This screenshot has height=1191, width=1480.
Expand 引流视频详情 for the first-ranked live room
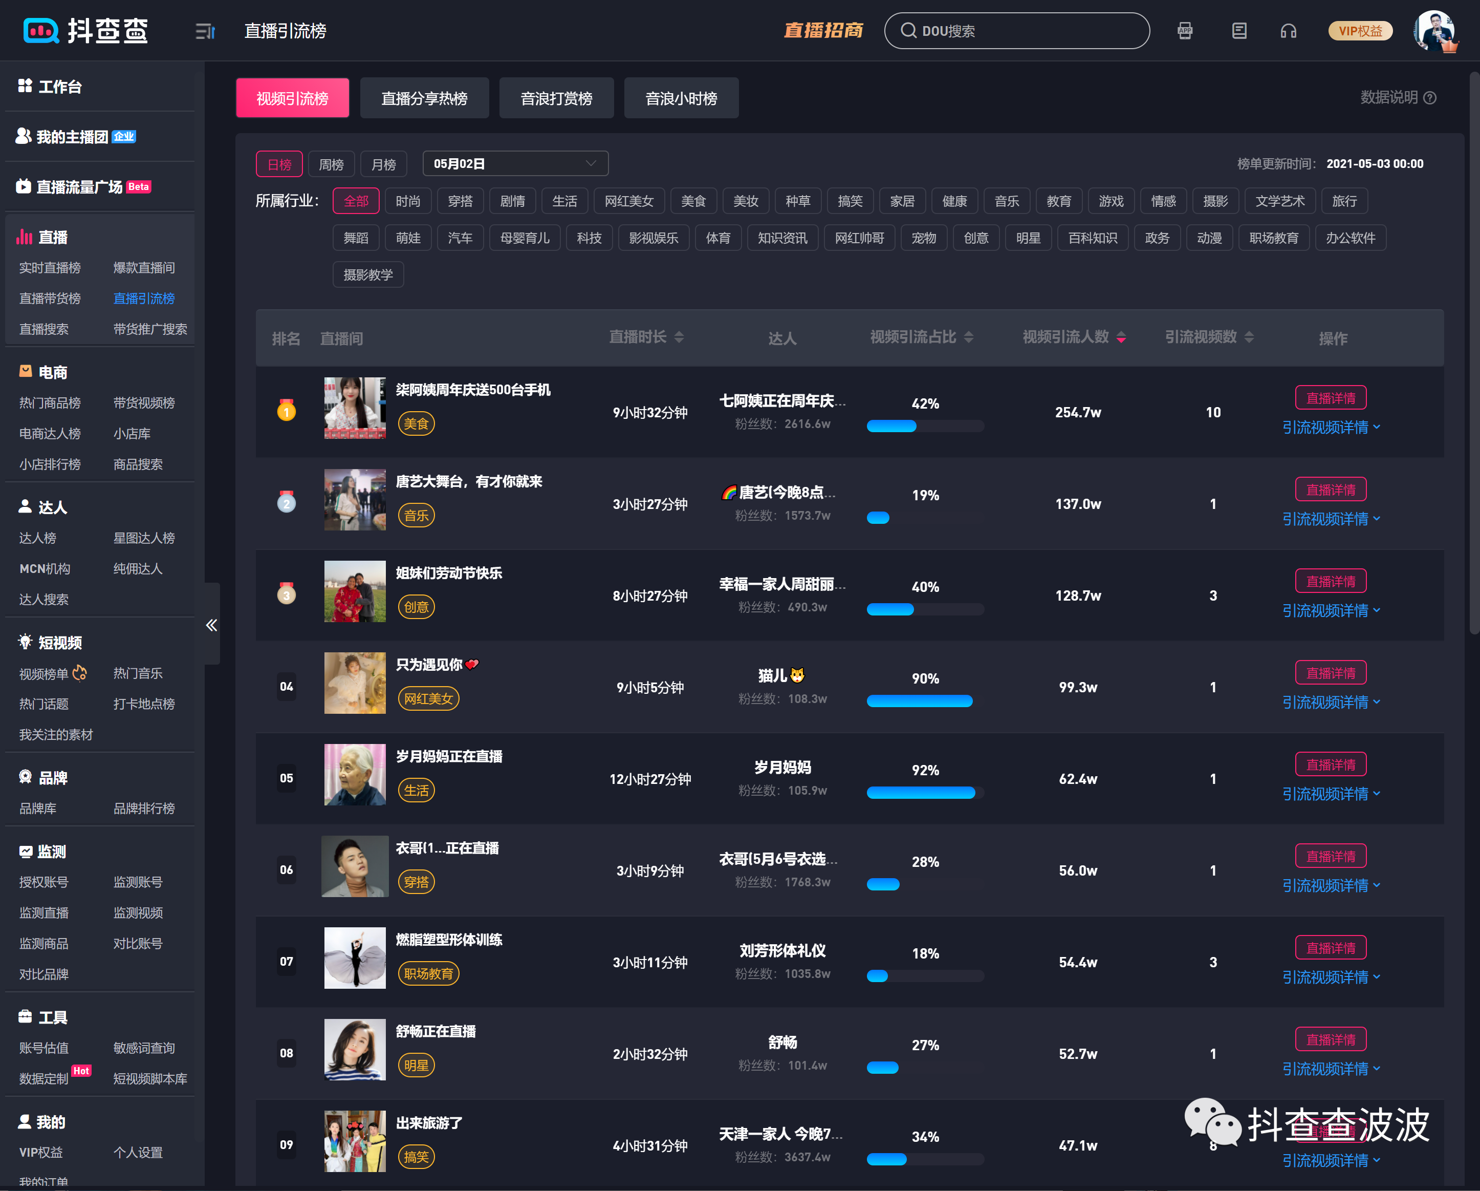click(x=1331, y=427)
